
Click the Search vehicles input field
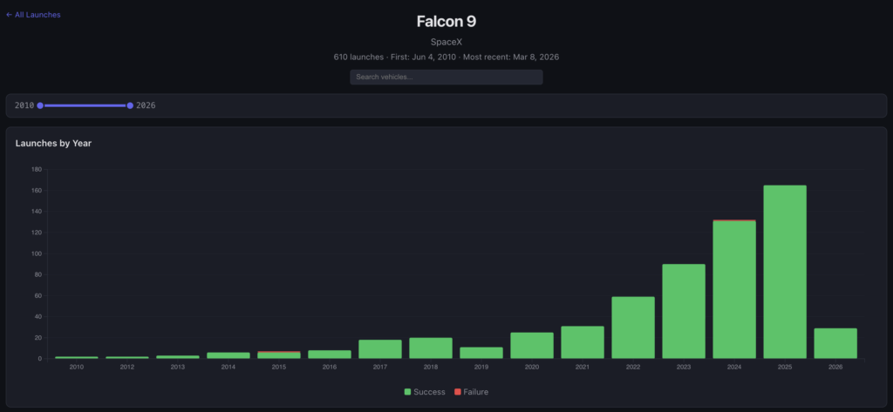click(446, 78)
